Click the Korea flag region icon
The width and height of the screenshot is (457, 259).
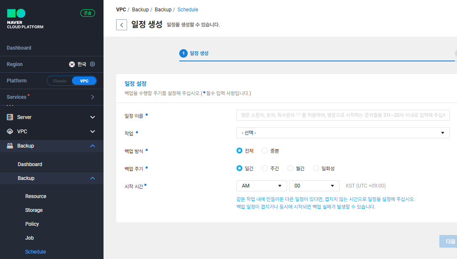(72, 64)
